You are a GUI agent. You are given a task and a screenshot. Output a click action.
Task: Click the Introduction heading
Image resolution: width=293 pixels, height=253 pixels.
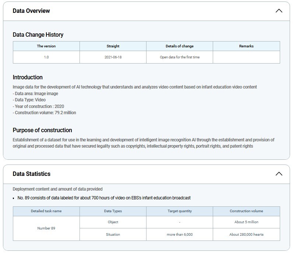click(x=28, y=77)
